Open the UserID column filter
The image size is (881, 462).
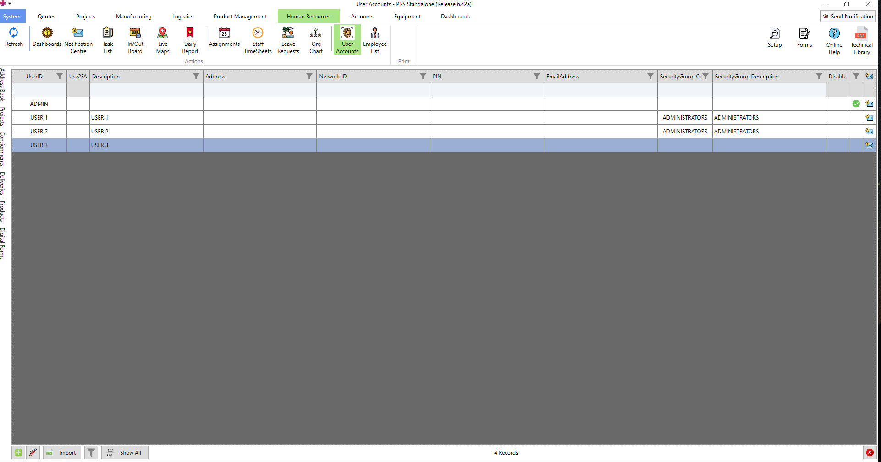60,77
